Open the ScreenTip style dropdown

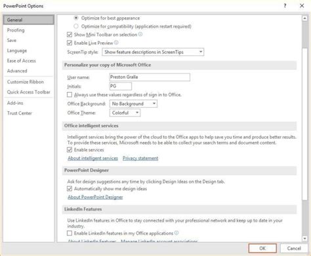pos(153,52)
